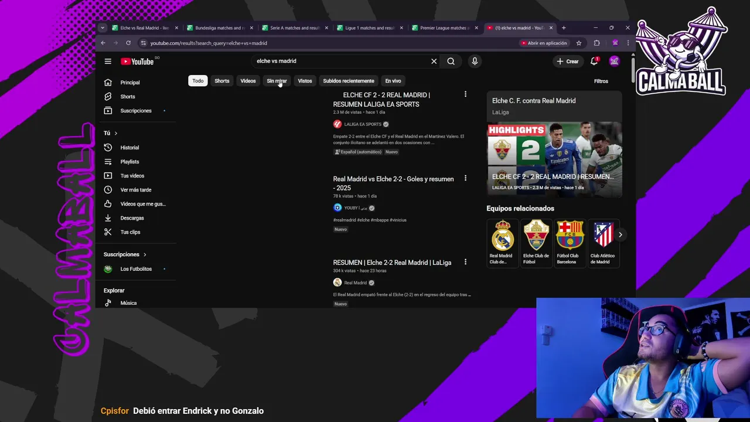
Task: Visit Real Madrid channel under third result
Action: (356, 283)
